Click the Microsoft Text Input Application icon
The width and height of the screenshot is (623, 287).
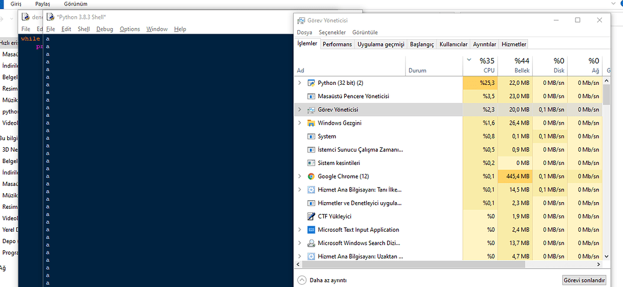(311, 230)
